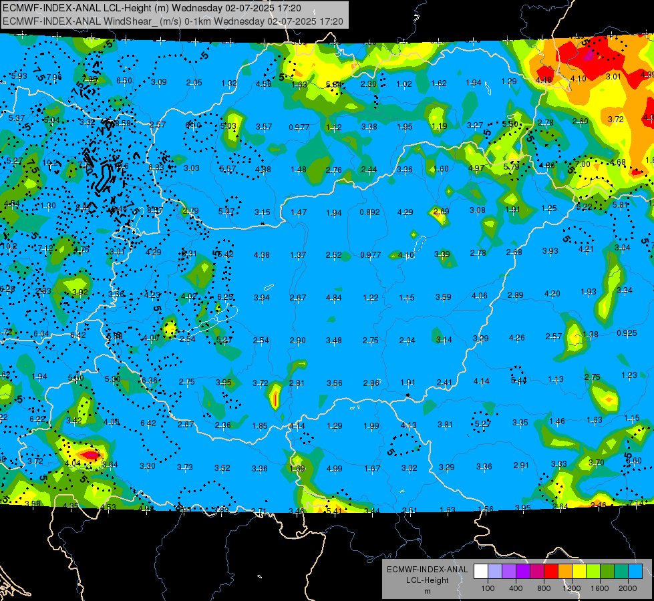Click the grid value 1.02

pos(404,84)
